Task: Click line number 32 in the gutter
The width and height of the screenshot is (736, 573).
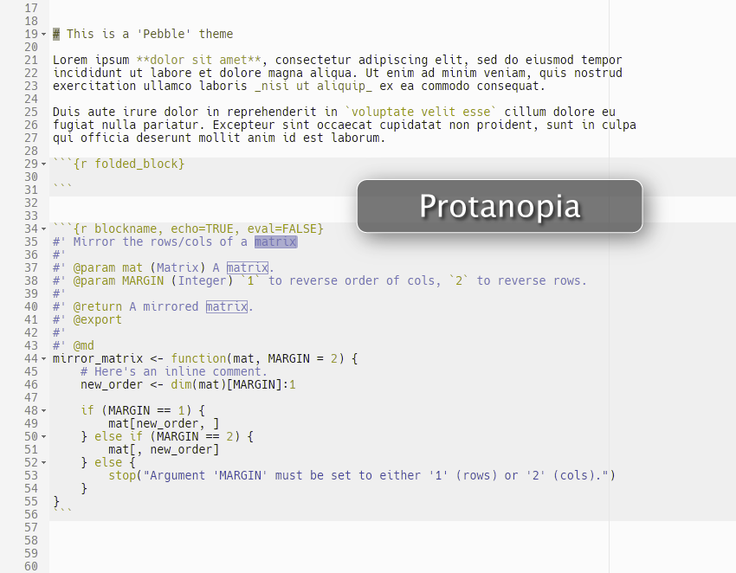Action: click(31, 203)
